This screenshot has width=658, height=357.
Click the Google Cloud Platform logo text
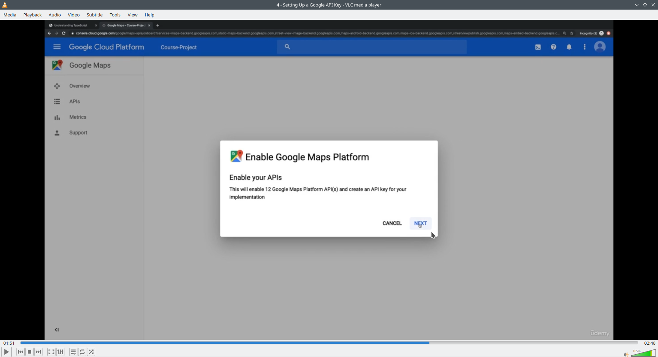click(x=107, y=47)
